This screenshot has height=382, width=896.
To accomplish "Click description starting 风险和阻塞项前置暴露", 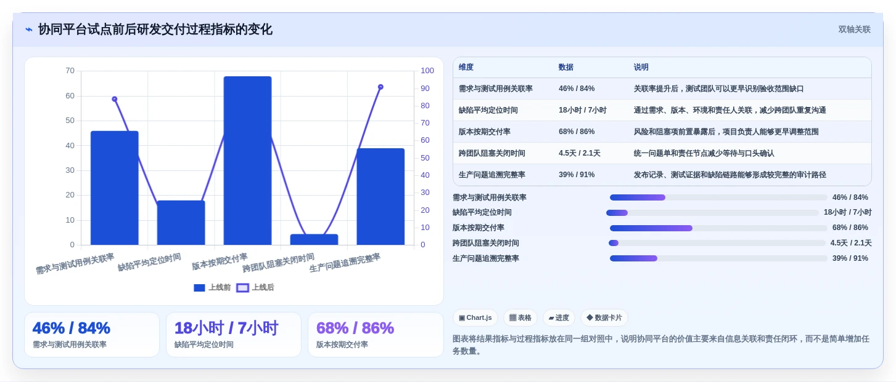I will [726, 132].
